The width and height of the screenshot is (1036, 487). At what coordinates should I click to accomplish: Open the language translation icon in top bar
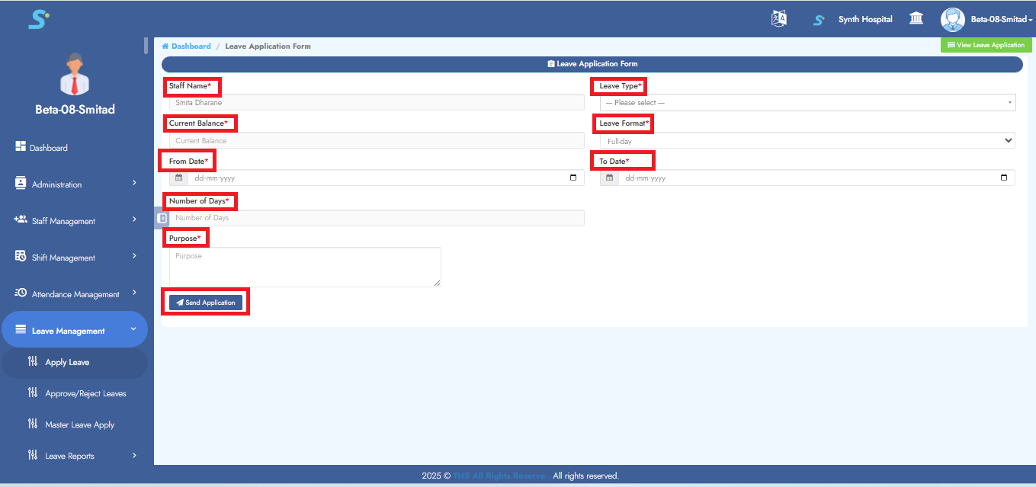tap(779, 18)
